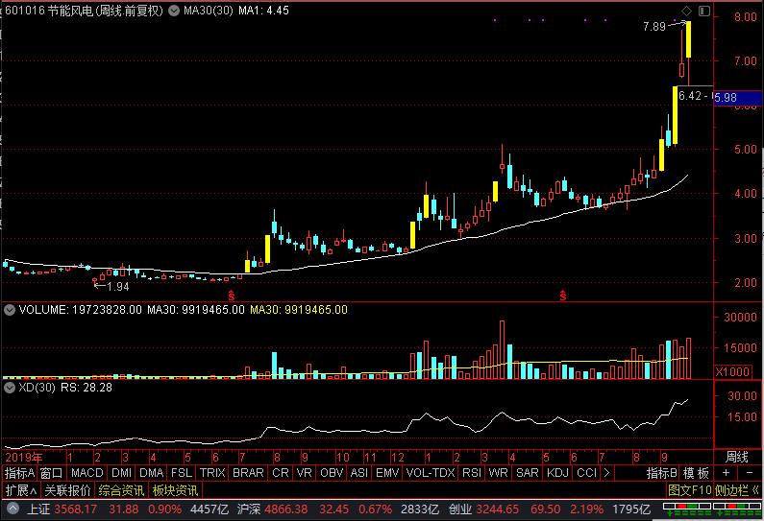Switch to the OBV indicator
The image size is (764, 521).
[x=332, y=473]
